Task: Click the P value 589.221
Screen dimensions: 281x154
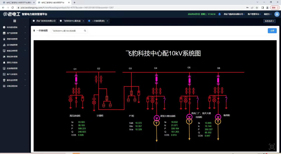Action: (x=82, y=129)
